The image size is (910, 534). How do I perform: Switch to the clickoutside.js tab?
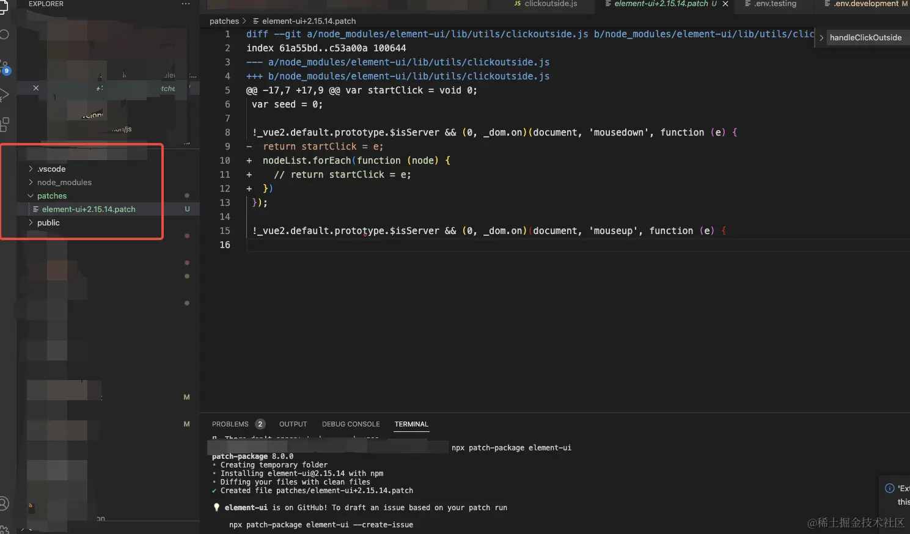545,4
